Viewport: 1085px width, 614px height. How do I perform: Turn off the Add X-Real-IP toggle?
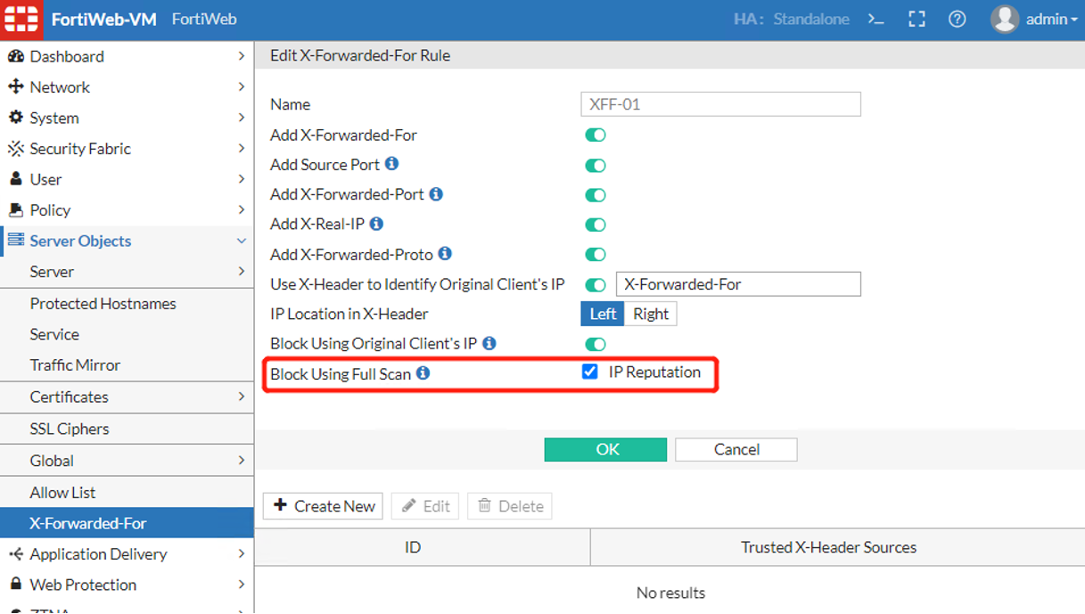[x=595, y=225]
